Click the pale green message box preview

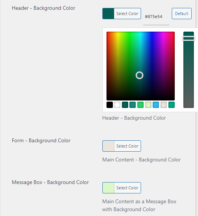click(108, 188)
